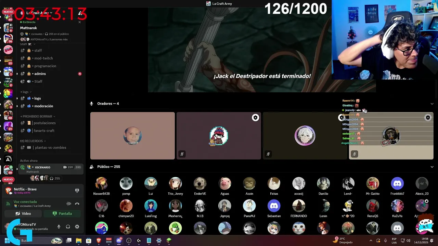438x246 pixels.
Task: Open user settings gear icon
Action: coord(77,227)
